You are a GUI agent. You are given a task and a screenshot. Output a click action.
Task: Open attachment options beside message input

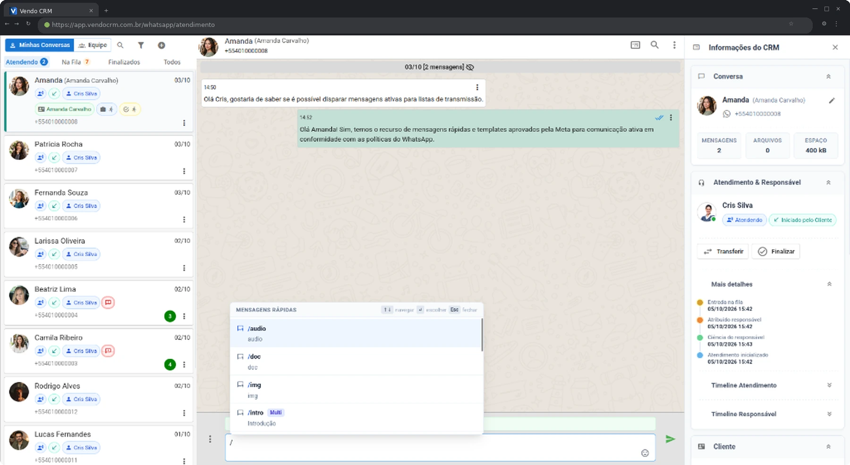(x=210, y=439)
